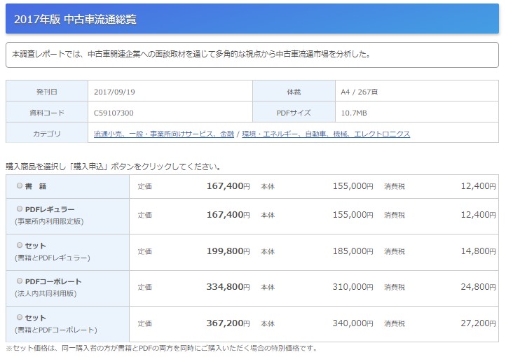Click the PDF size value 10.7MB

click(354, 113)
